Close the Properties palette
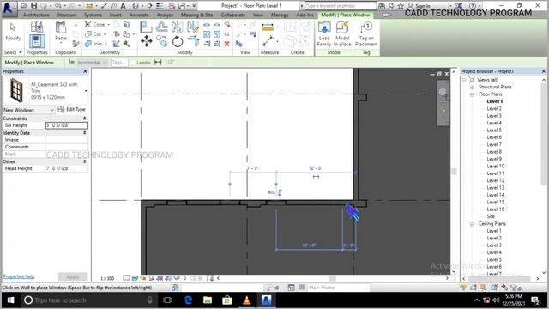The height and width of the screenshot is (309, 549). pyautogui.click(x=85, y=71)
